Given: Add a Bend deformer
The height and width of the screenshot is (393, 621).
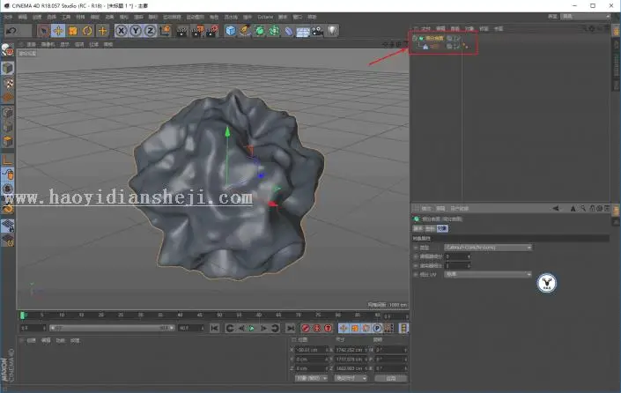Looking at the screenshot, I should (289, 31).
